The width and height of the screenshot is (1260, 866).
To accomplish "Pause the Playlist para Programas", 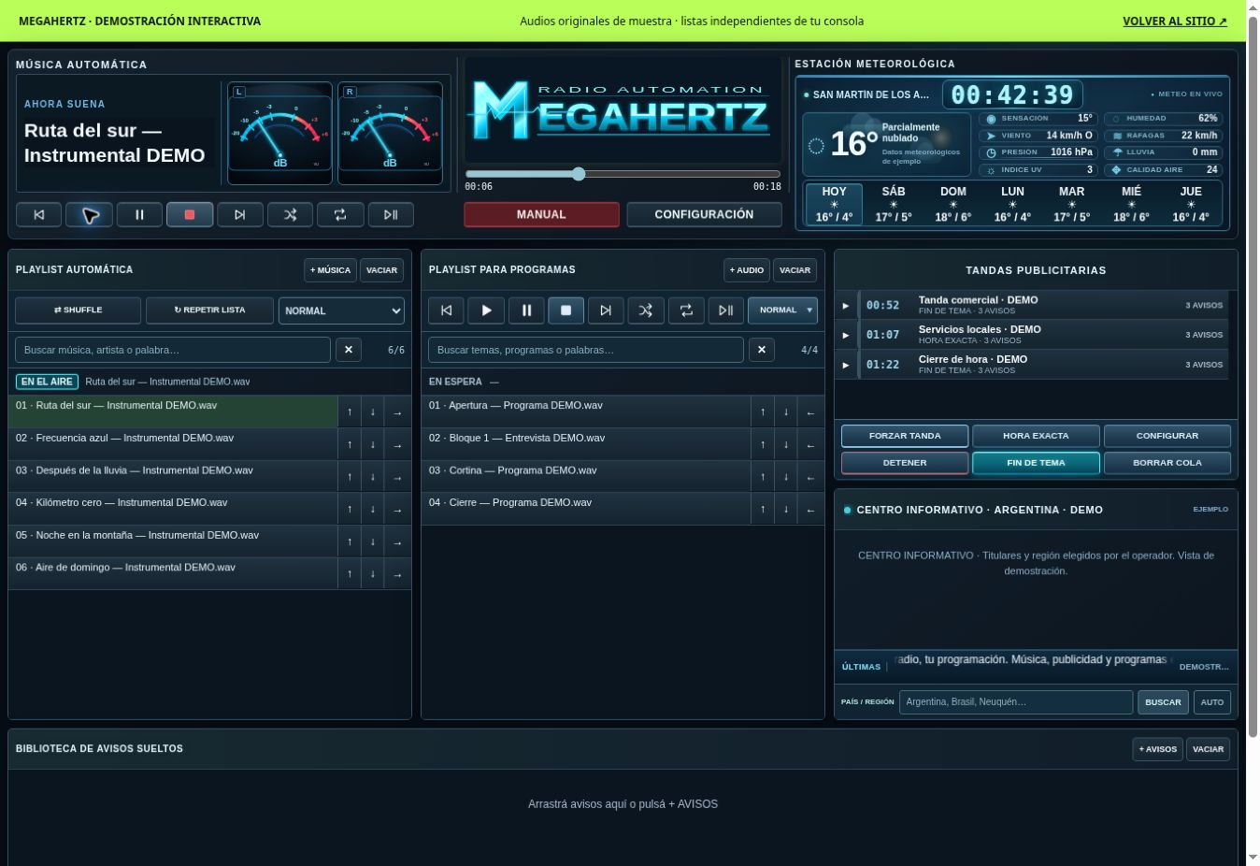I will pos(526,310).
